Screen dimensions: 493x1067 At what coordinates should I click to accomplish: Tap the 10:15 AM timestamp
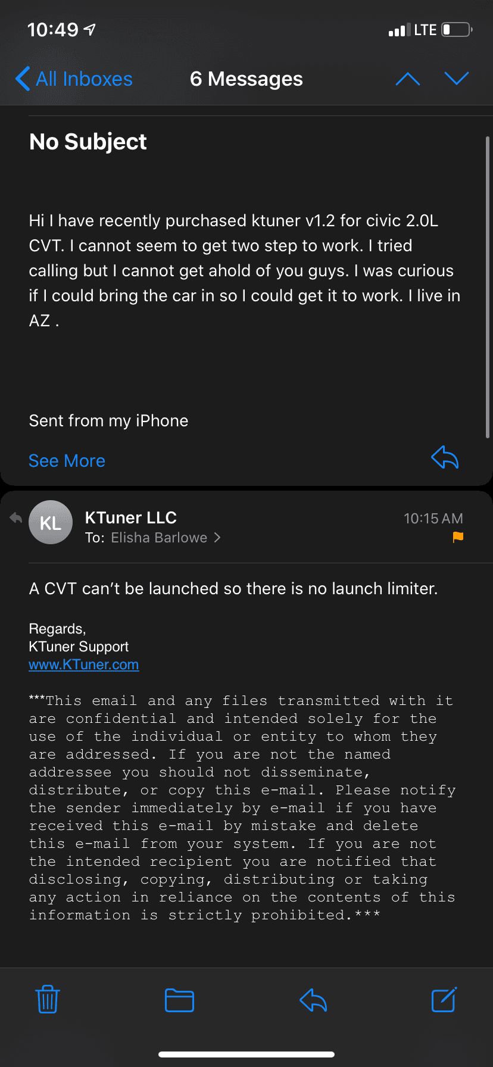tap(433, 519)
